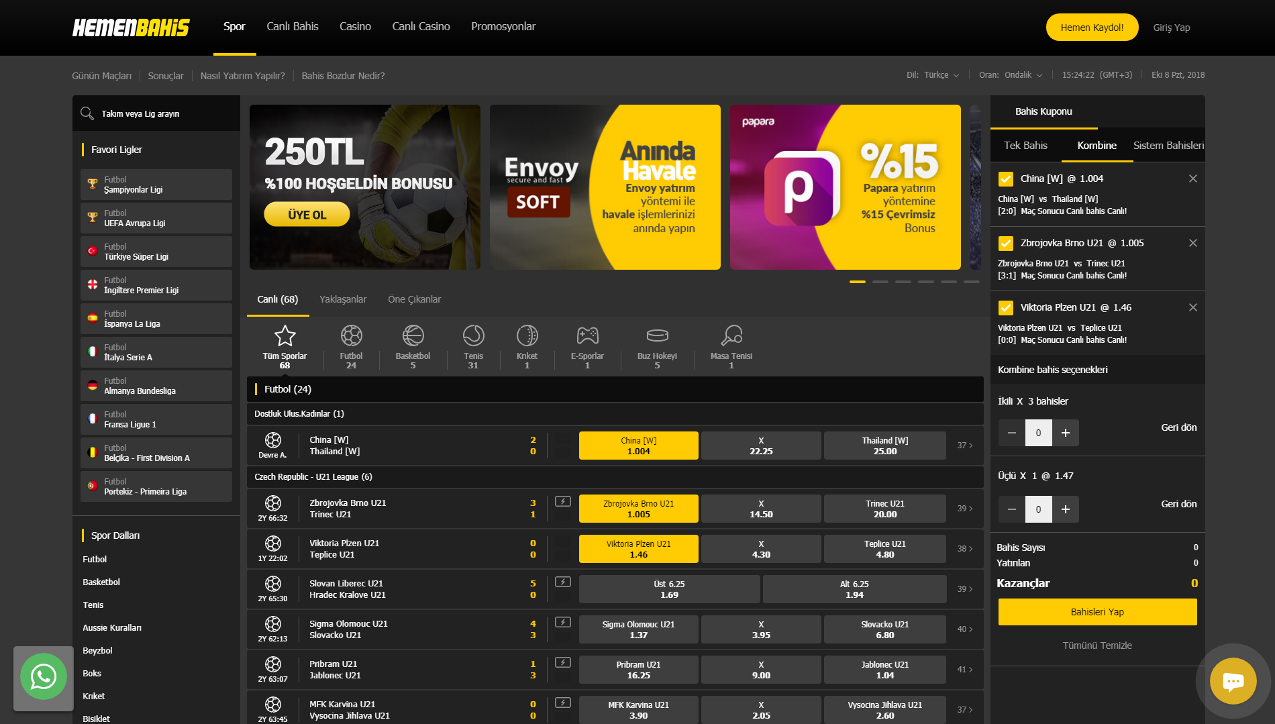
Task: Select the E-Sporlar gamepad icon
Action: pos(587,335)
